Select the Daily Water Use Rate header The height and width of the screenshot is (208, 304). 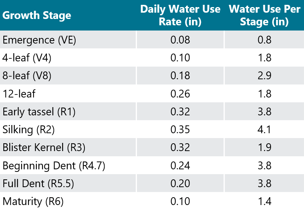(180, 15)
